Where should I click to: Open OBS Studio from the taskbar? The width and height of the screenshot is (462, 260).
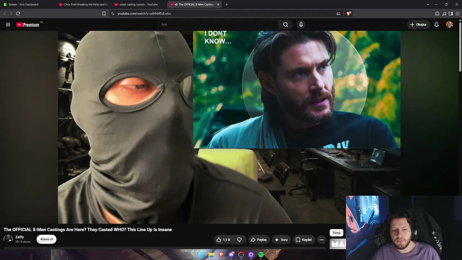pyautogui.click(x=241, y=255)
